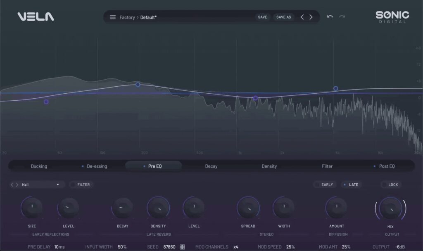The image size is (423, 251).
Task: Click the OUTPUT -6dB value
Action: 400,247
